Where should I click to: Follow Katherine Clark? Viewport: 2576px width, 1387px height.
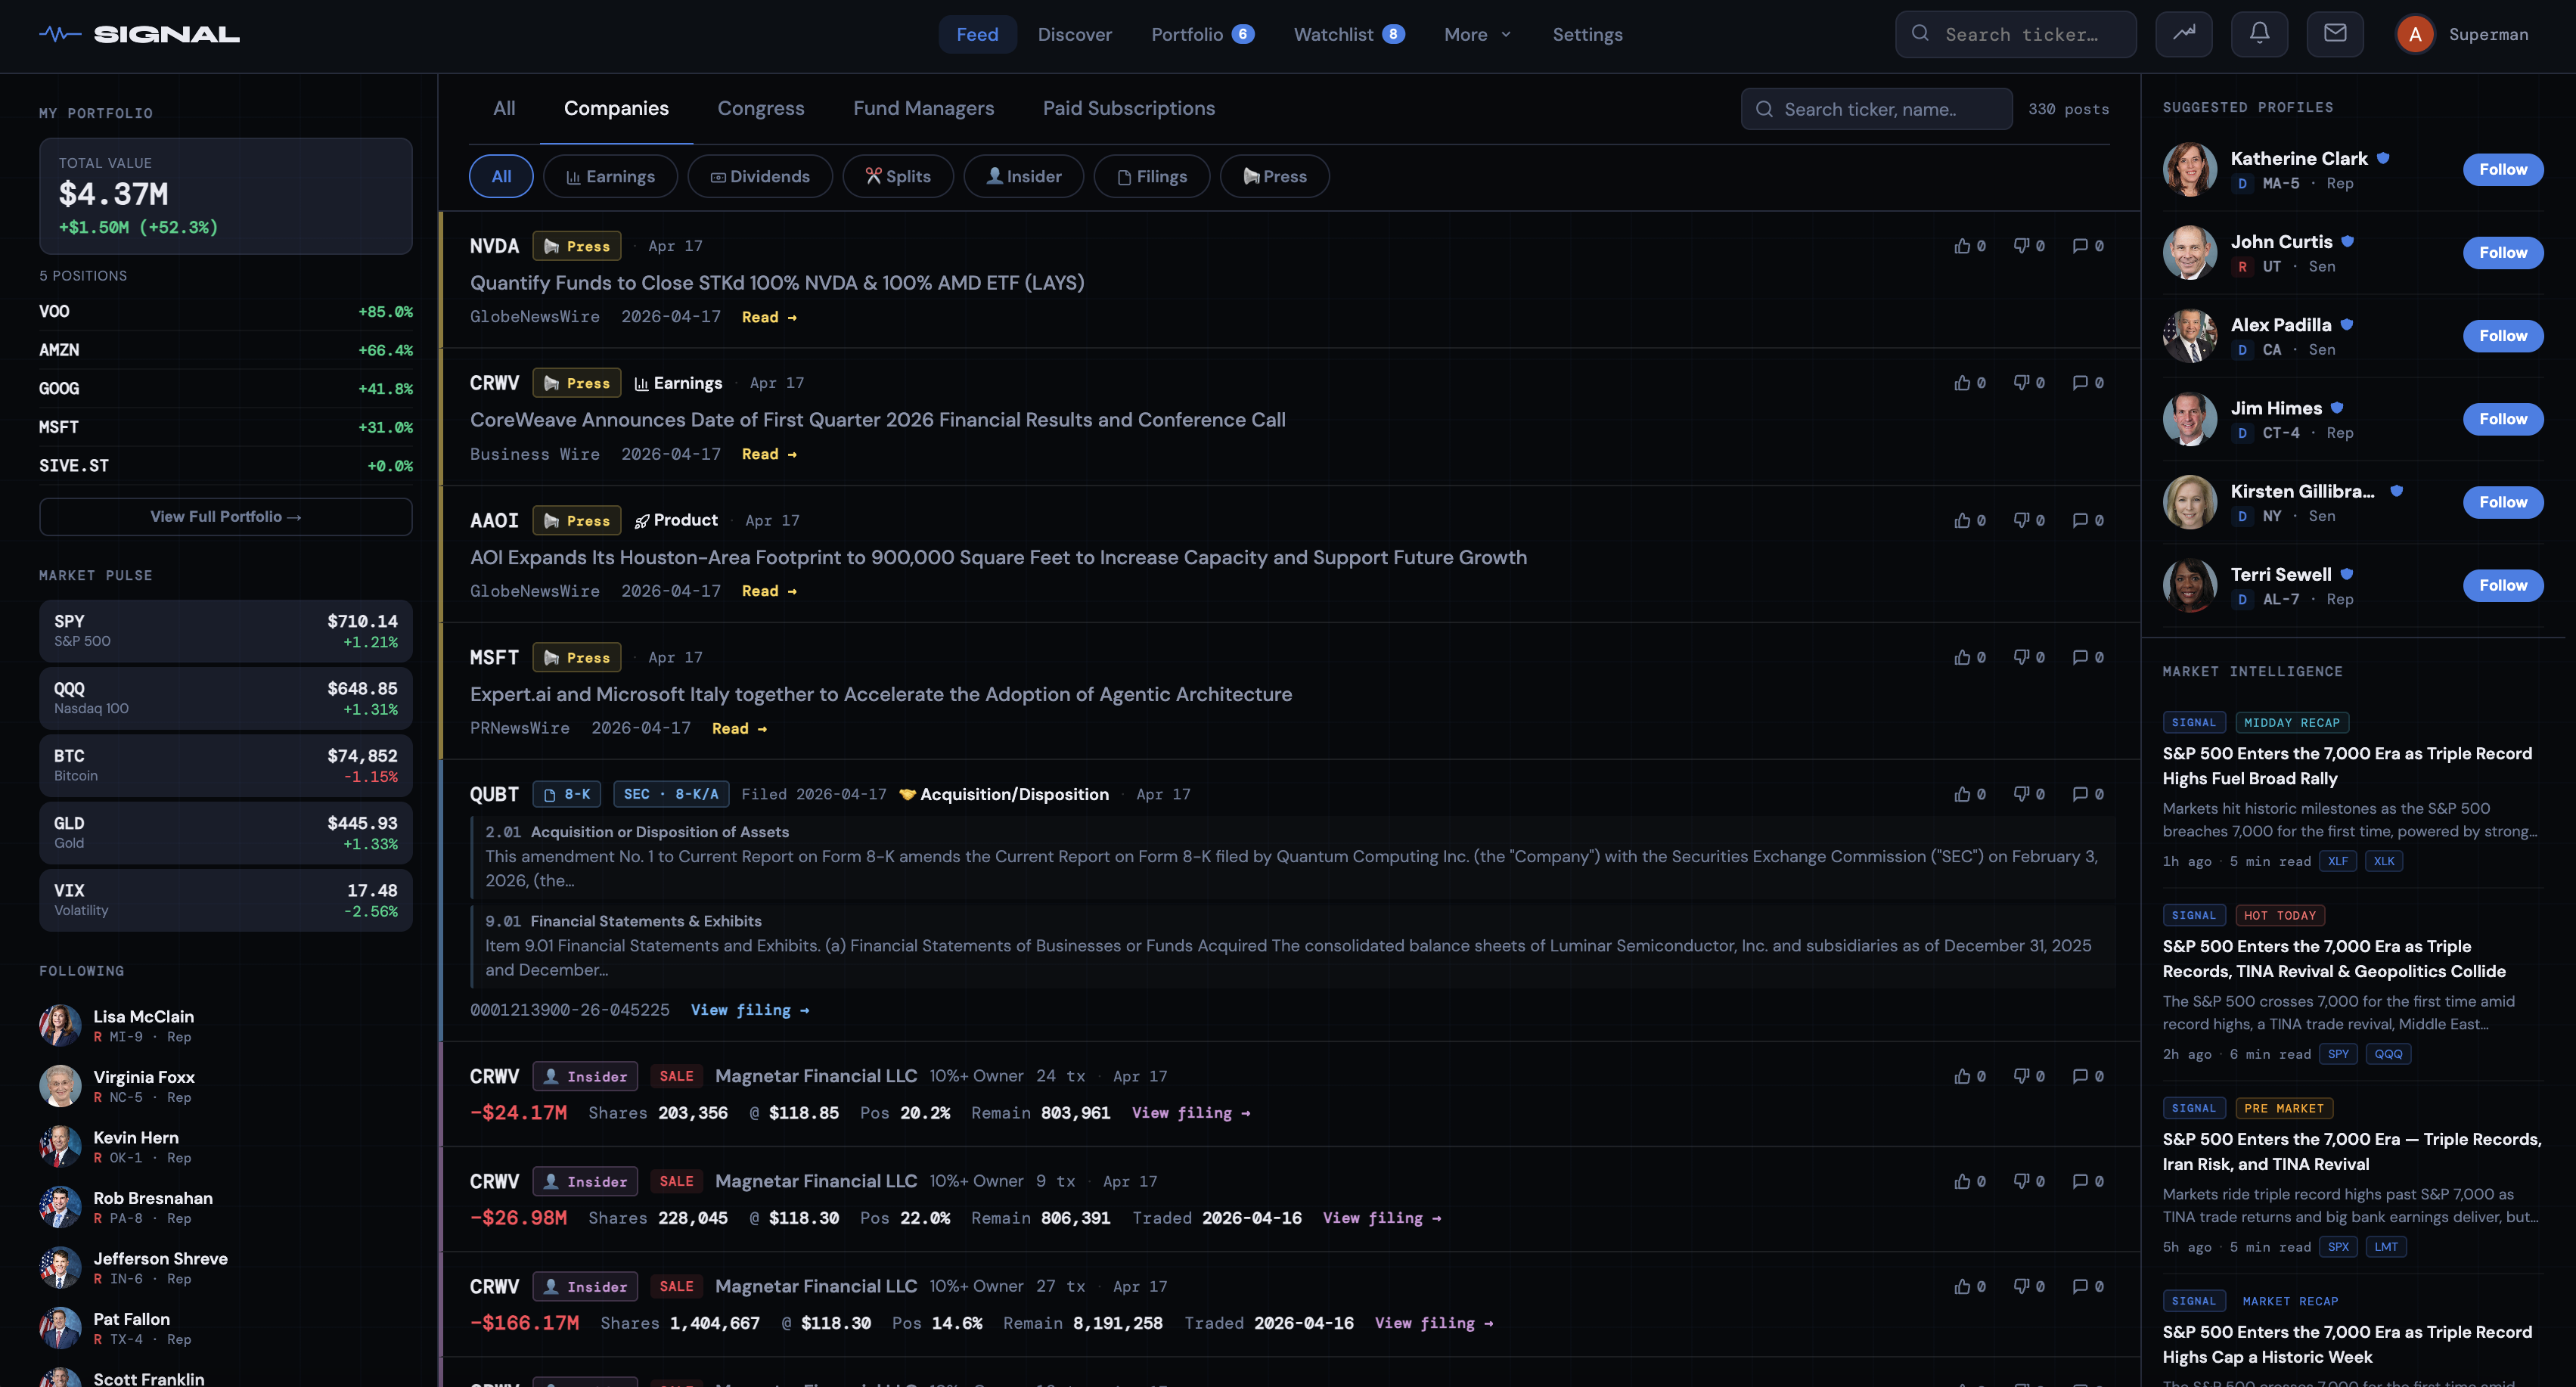click(x=2502, y=169)
